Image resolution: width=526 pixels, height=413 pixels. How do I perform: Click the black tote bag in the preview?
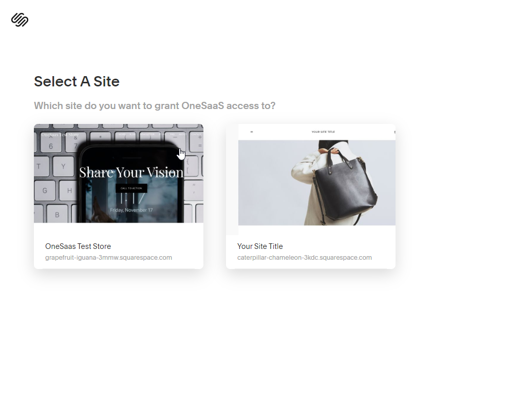coord(346,186)
